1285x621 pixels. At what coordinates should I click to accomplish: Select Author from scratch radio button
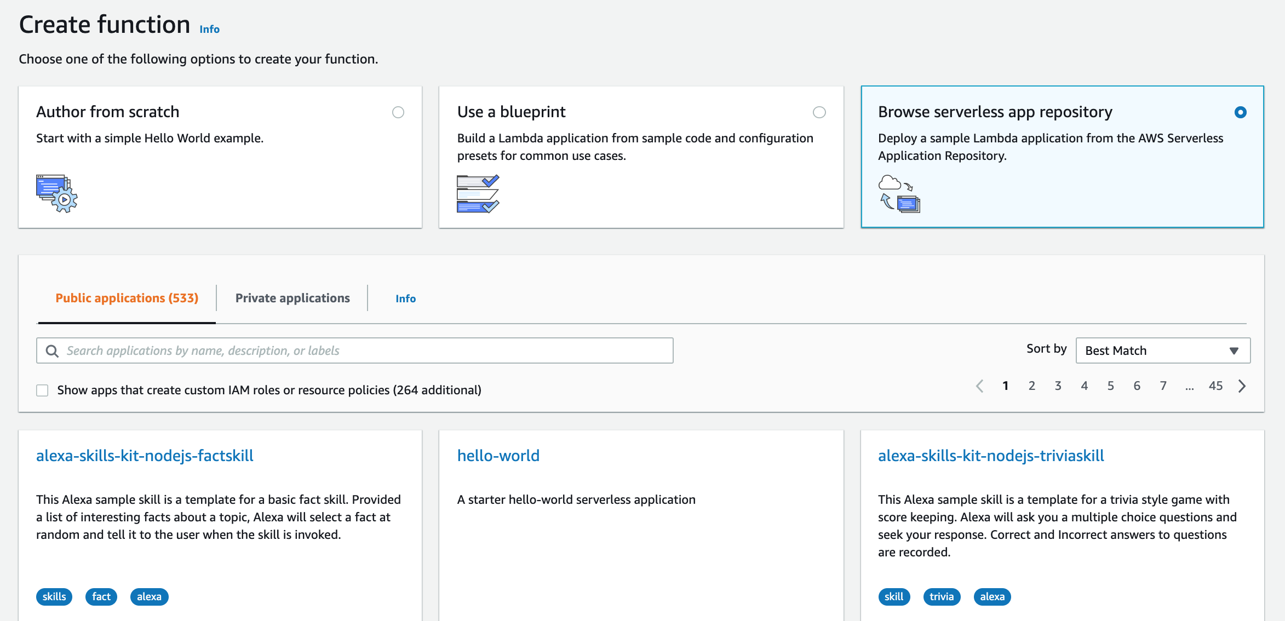(398, 112)
